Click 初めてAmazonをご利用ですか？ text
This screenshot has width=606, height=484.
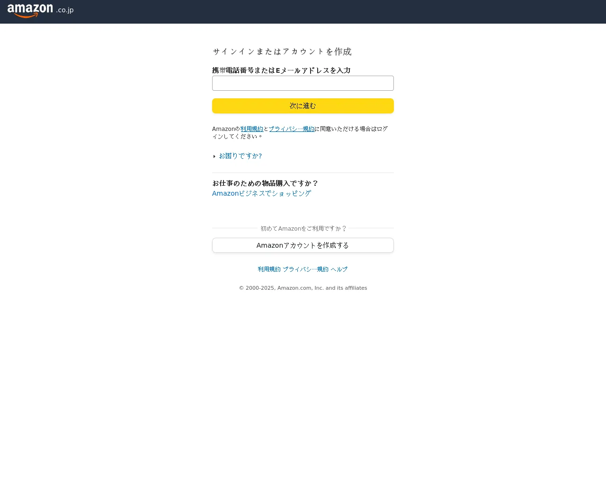point(303,229)
